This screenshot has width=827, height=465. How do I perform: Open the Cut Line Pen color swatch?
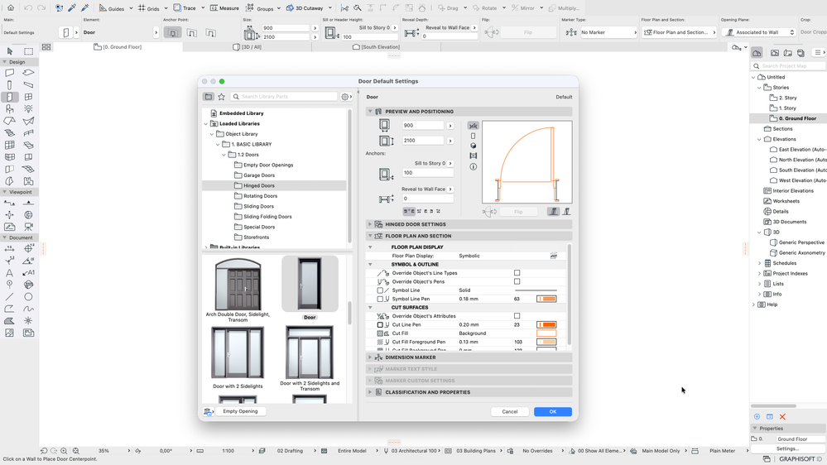(546, 325)
